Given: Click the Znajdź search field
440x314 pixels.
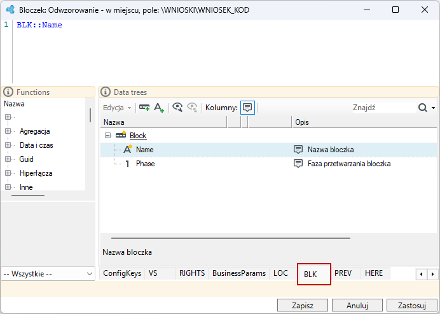Looking at the screenshot, I should (384, 108).
